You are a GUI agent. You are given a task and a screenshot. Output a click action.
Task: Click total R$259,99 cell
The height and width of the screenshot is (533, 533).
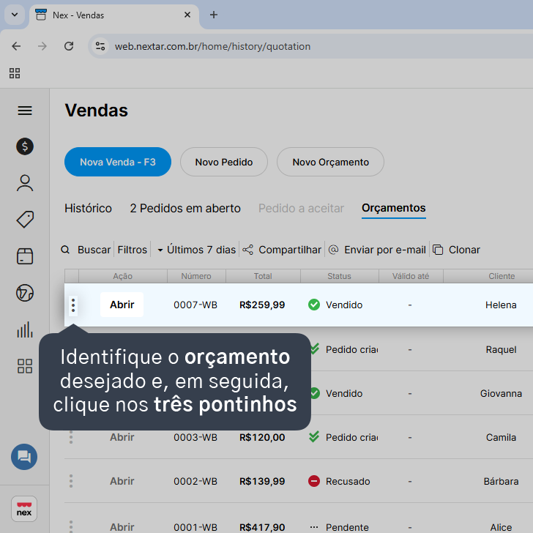(x=262, y=305)
